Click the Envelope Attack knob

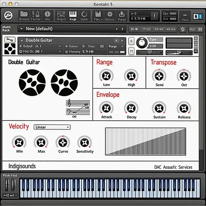point(106,108)
